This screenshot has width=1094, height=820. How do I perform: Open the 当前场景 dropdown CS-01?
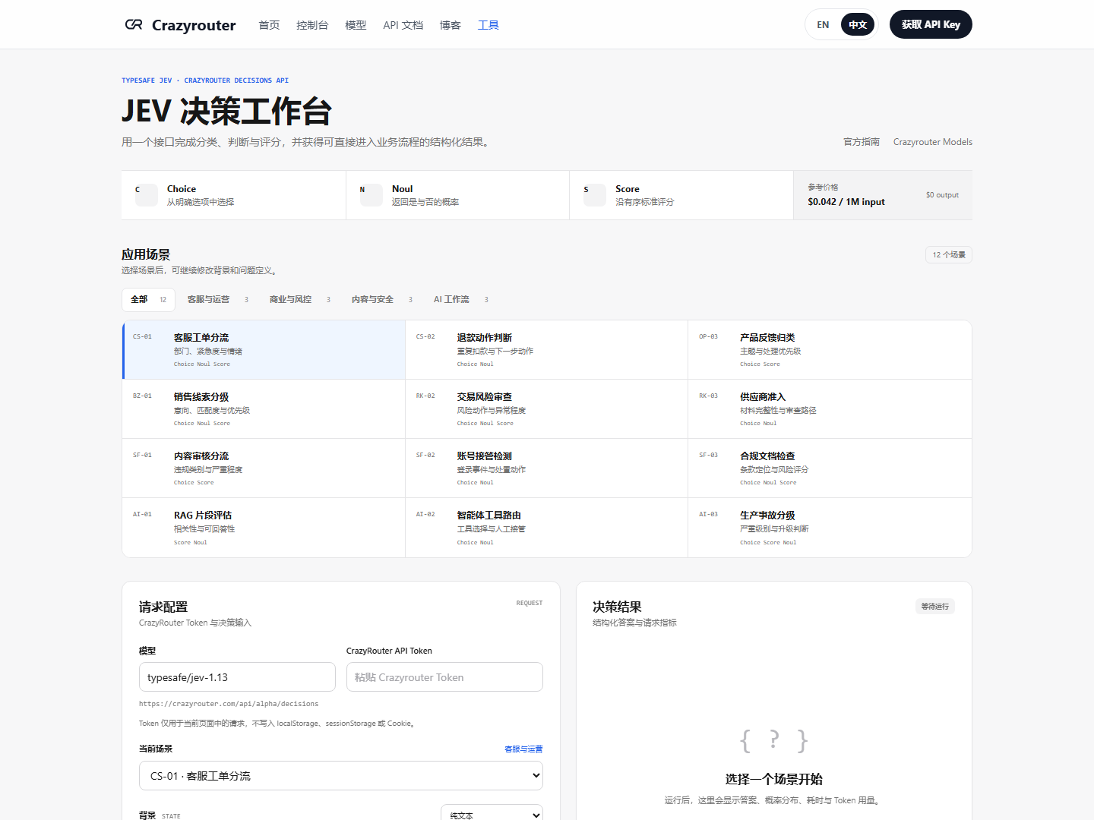pos(341,776)
